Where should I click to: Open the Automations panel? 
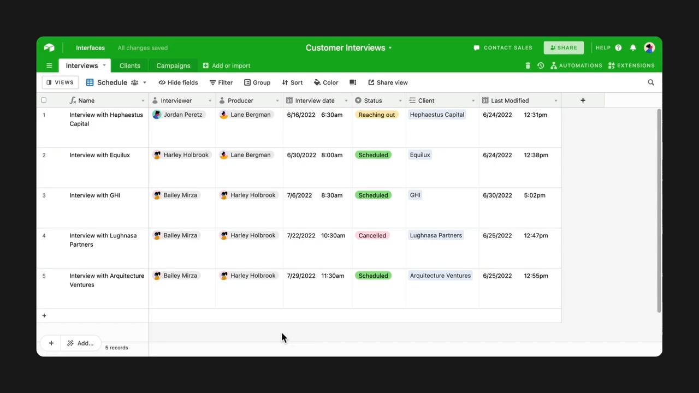click(x=576, y=65)
